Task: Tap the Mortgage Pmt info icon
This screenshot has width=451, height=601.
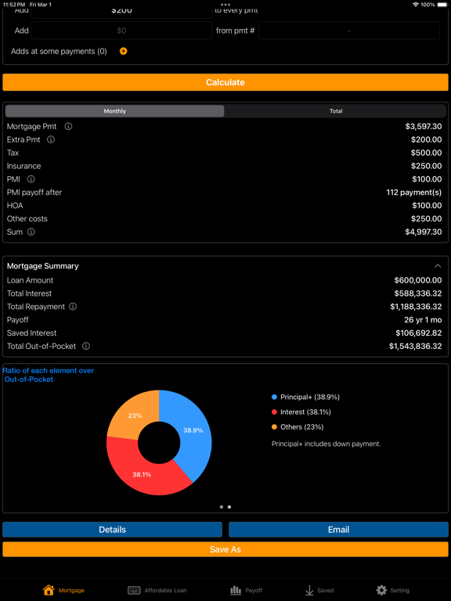Action: click(68, 126)
